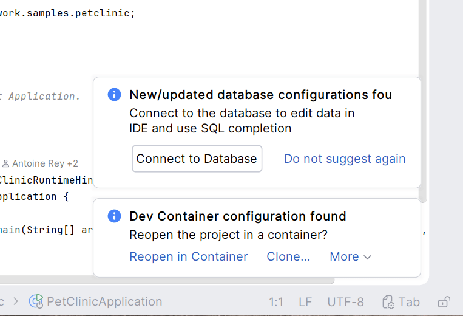This screenshot has height=316, width=463.
Task: Click the 1:1 caret position indicator
Action: point(276,302)
